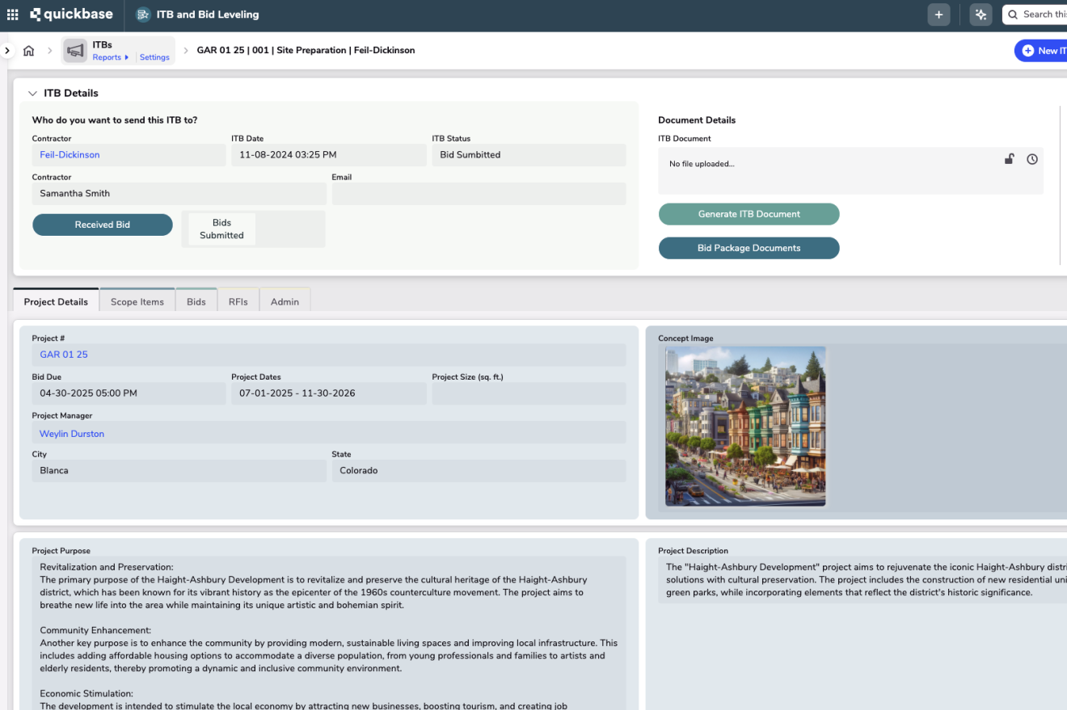1067x710 pixels.
Task: Go to Home via house icon
Action: (x=28, y=51)
